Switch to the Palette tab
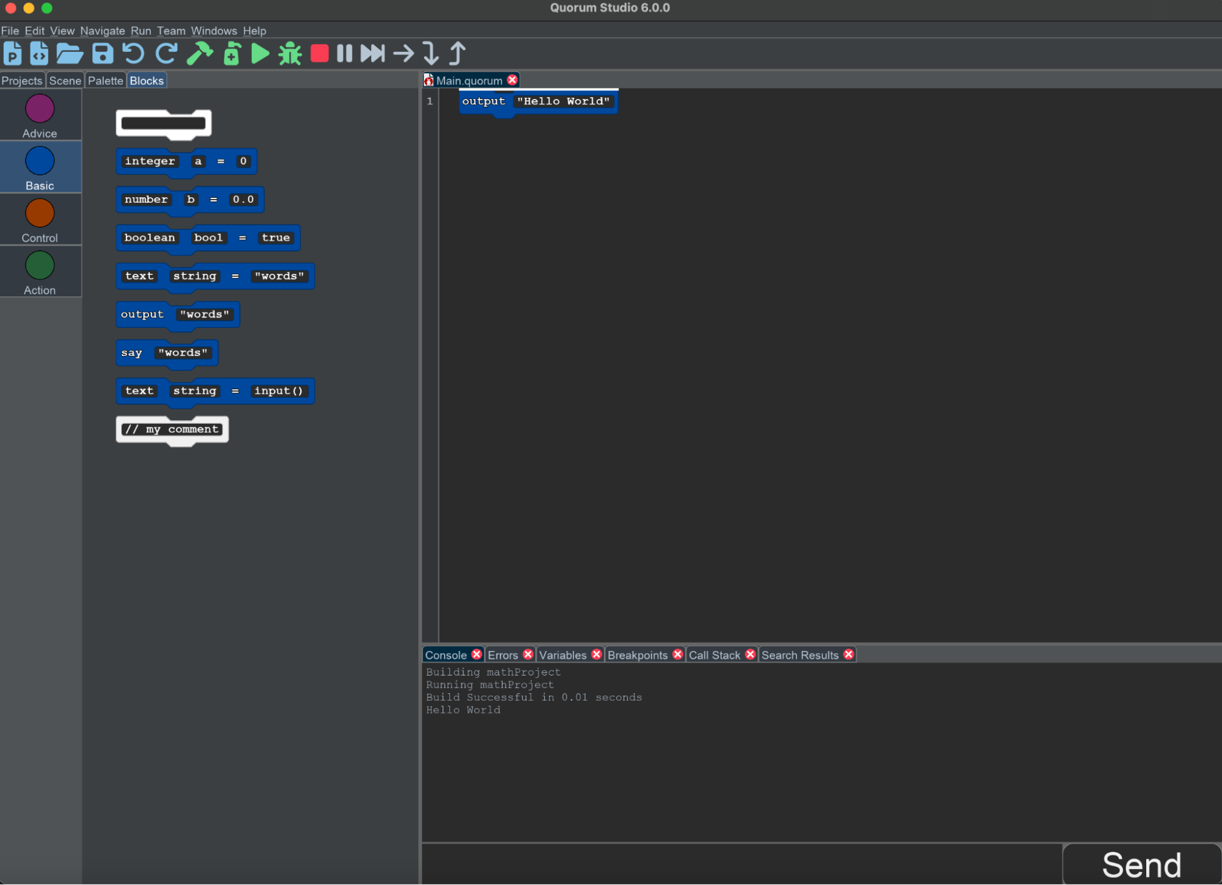This screenshot has width=1222, height=885. click(105, 81)
